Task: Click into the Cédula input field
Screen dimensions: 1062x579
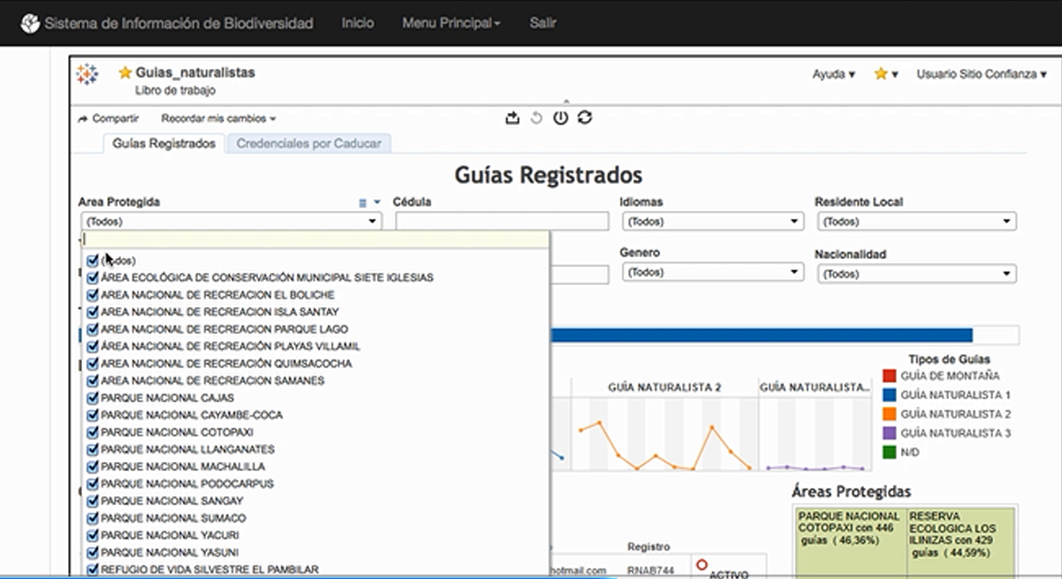Action: (x=502, y=221)
